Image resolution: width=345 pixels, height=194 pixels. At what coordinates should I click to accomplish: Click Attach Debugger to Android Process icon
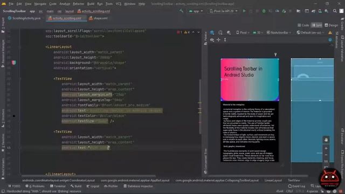click(284, 11)
